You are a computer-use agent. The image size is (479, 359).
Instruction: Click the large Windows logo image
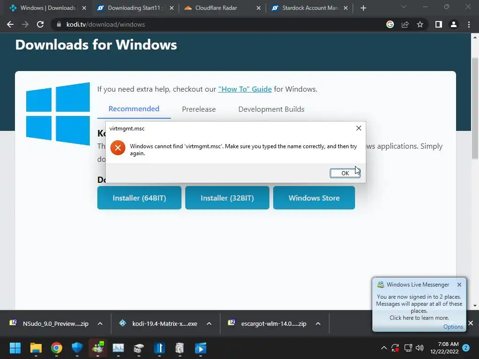(x=58, y=114)
